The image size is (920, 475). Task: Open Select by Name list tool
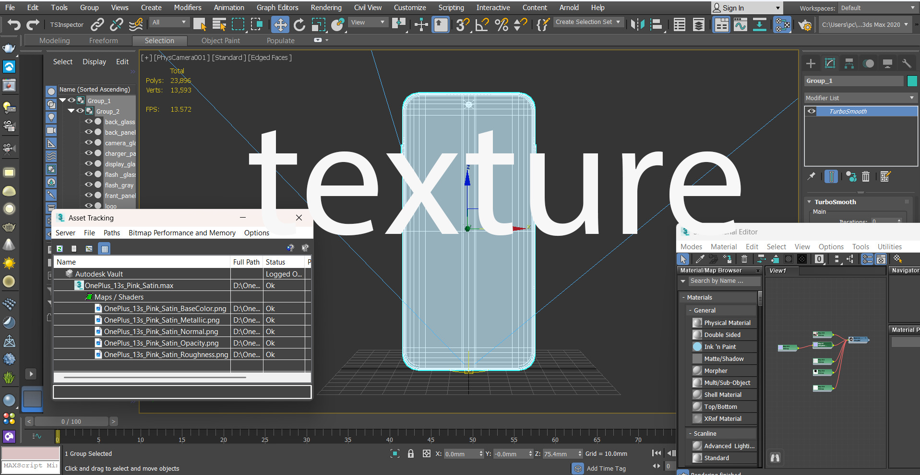pos(219,24)
